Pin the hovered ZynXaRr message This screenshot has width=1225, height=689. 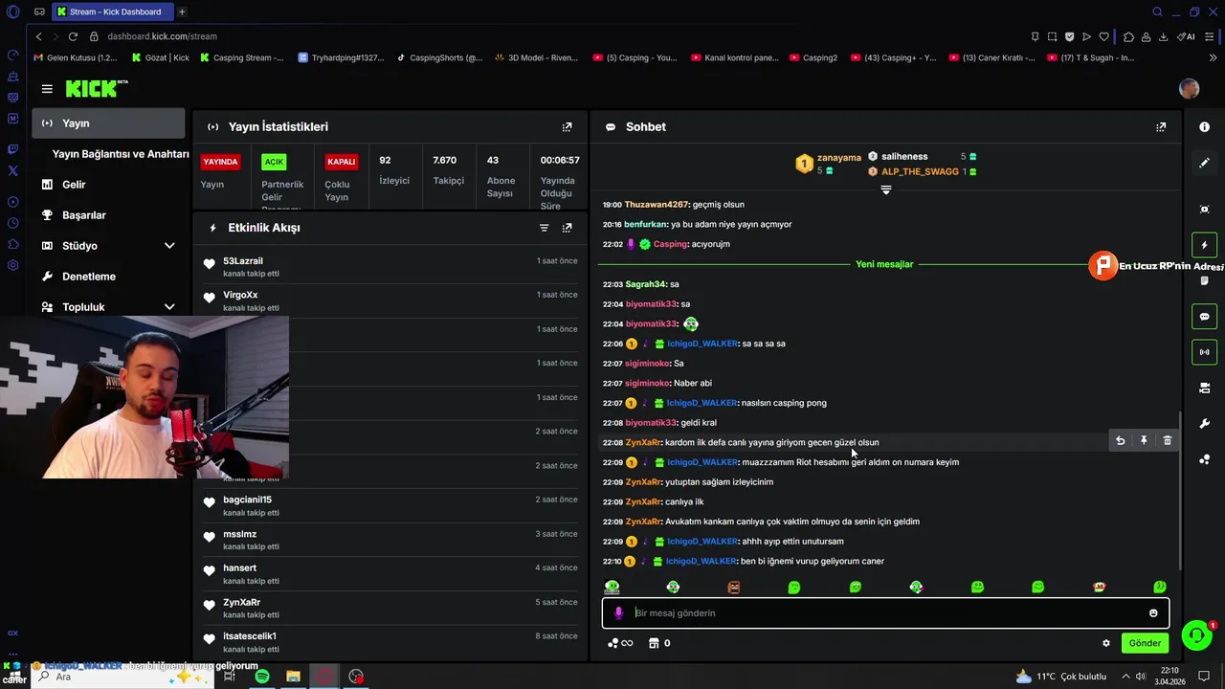(x=1144, y=441)
